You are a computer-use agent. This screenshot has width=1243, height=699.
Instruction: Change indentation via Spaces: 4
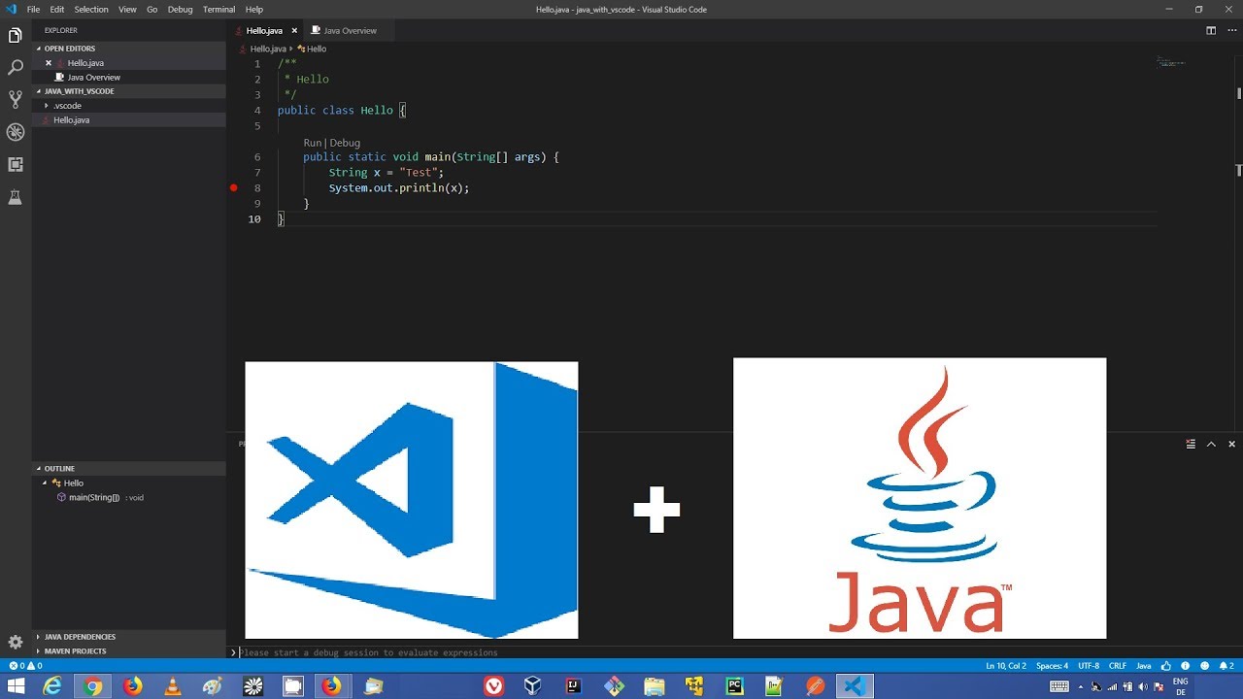(x=1052, y=666)
